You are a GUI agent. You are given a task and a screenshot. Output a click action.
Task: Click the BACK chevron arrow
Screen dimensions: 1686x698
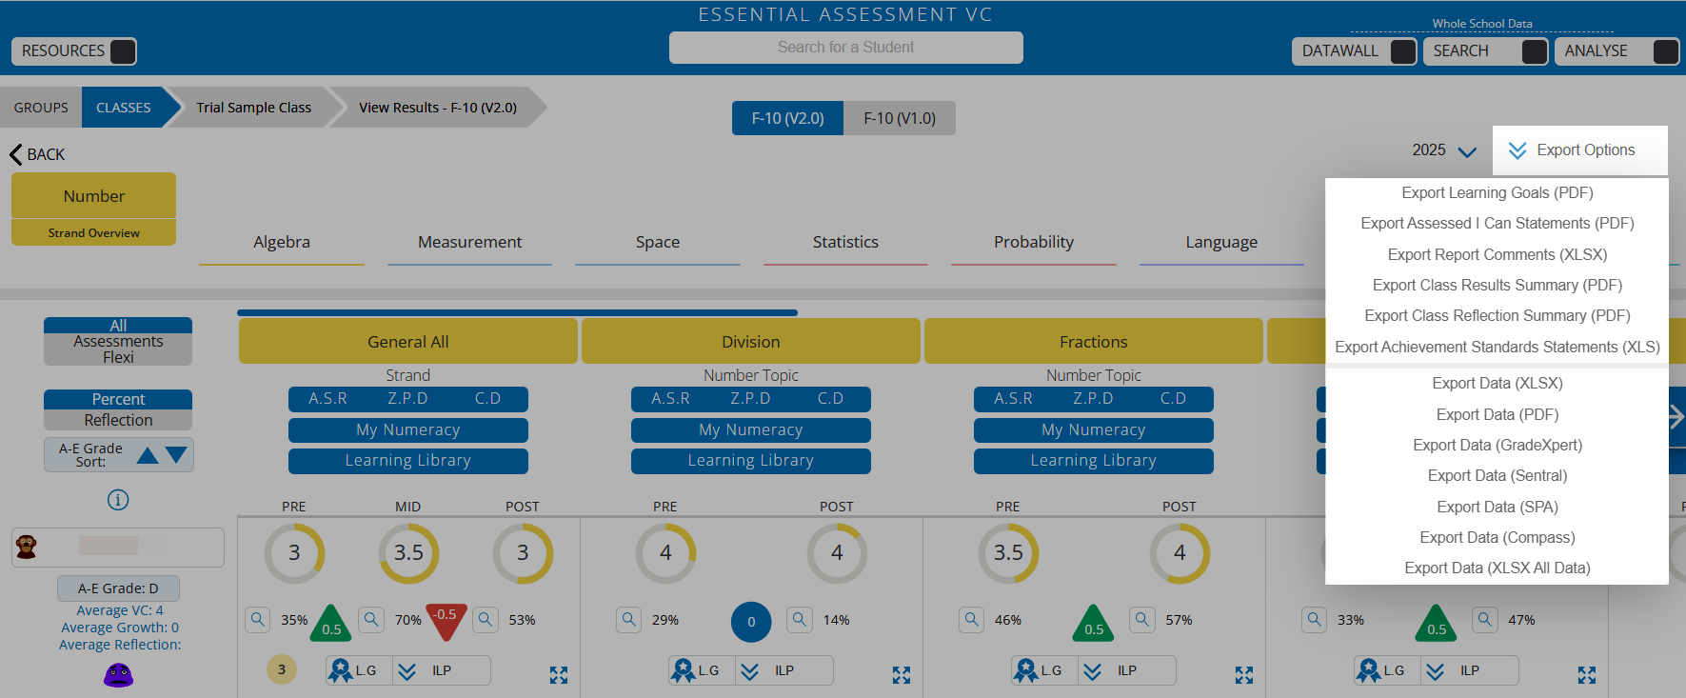(15, 154)
